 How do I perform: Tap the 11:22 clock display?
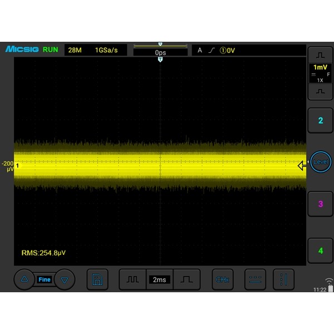[320, 289]
